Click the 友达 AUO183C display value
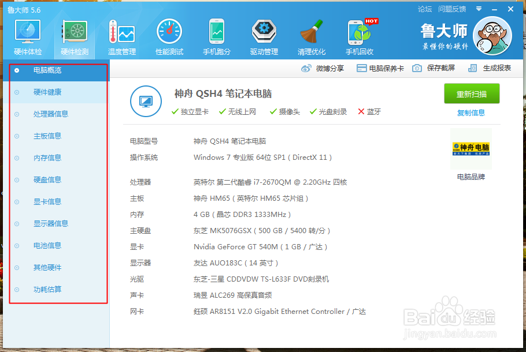The height and width of the screenshot is (352, 526). 235,263
